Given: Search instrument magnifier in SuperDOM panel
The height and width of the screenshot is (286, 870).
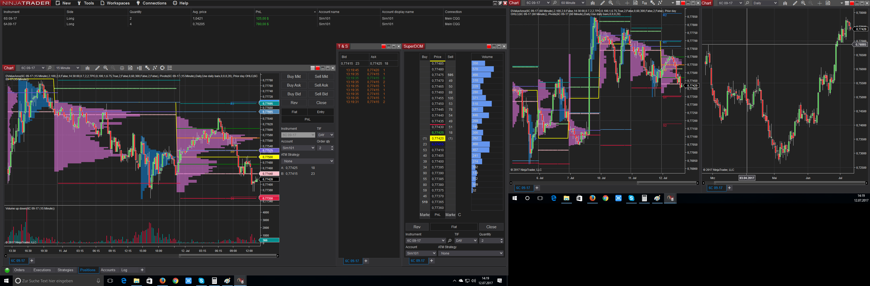Looking at the screenshot, I should 450,241.
